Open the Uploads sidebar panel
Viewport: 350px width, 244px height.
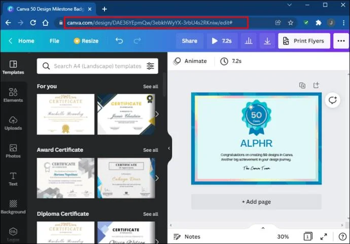(13, 123)
